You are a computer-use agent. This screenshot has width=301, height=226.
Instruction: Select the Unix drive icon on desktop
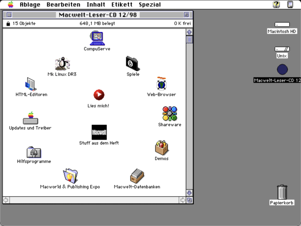tap(282, 49)
